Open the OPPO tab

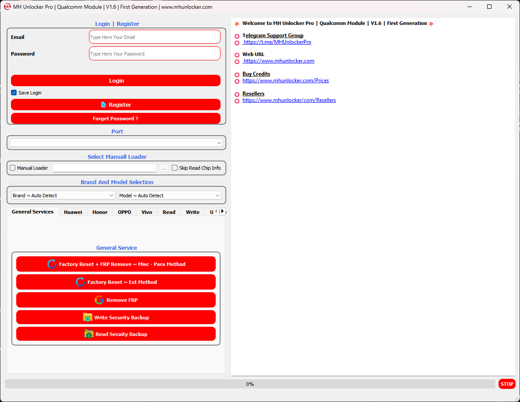[x=125, y=212]
